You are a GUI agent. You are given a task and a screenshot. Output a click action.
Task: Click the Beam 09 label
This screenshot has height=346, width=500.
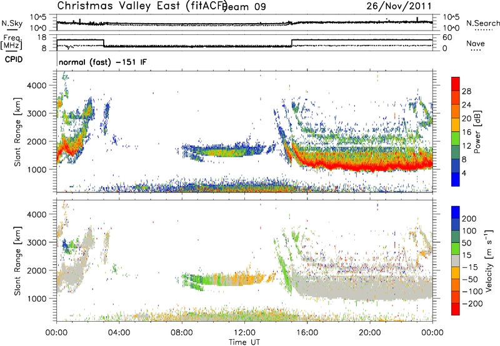click(x=244, y=7)
